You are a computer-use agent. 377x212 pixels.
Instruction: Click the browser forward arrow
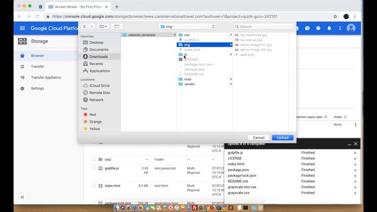(28, 16)
